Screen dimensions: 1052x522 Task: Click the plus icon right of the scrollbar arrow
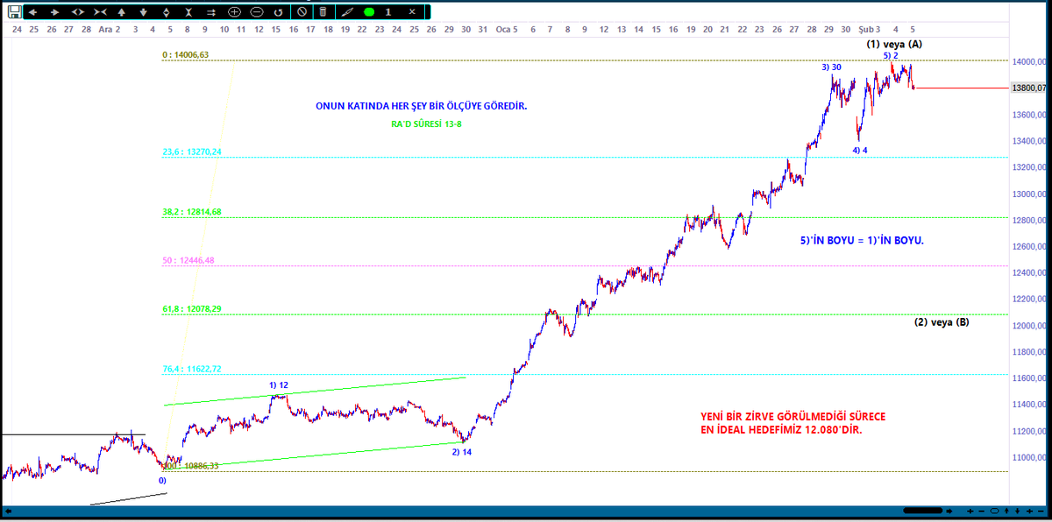pos(970,511)
